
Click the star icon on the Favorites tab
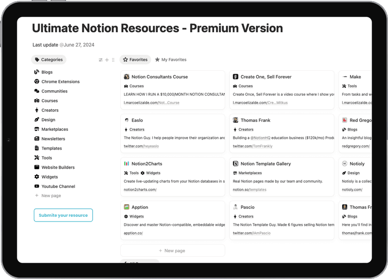[125, 60]
